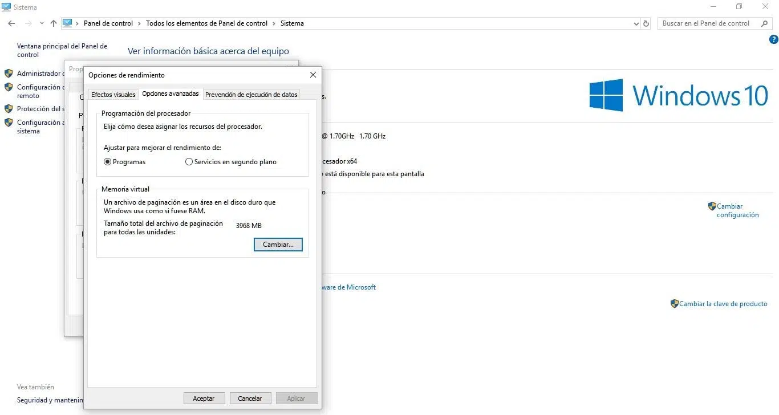The height and width of the screenshot is (415, 779).
Task: Click Todos los elementos breadcrumb
Action: point(206,23)
